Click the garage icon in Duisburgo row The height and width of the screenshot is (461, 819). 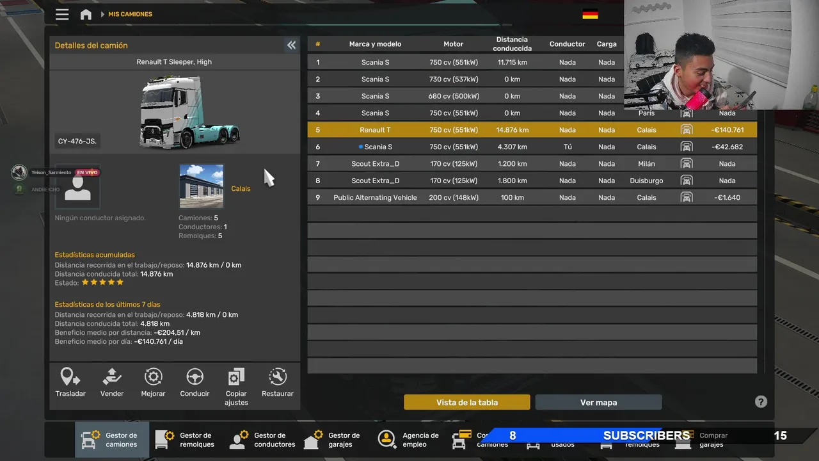pyautogui.click(x=687, y=181)
